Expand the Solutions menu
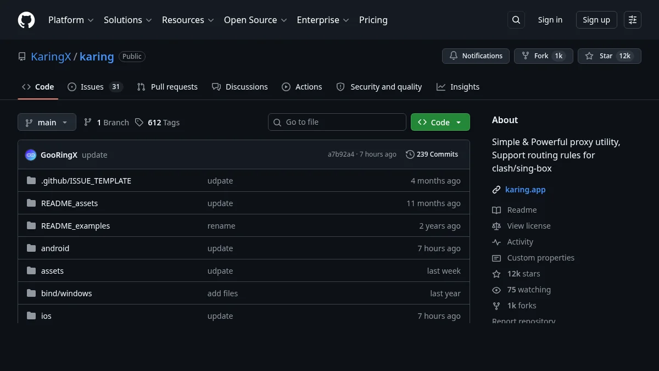The width and height of the screenshot is (659, 371). coord(127,20)
